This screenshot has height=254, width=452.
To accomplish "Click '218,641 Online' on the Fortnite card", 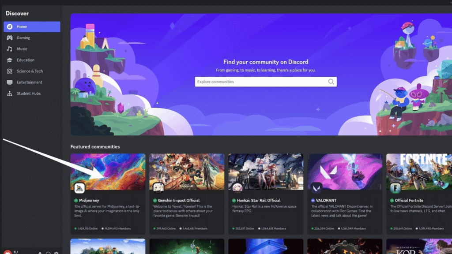I will point(401,229).
